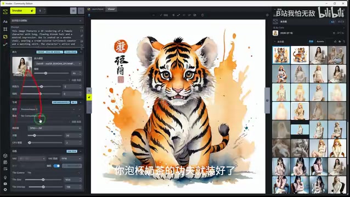Click the search icon in gallery header
The height and width of the screenshot is (197, 350).
[344, 42]
